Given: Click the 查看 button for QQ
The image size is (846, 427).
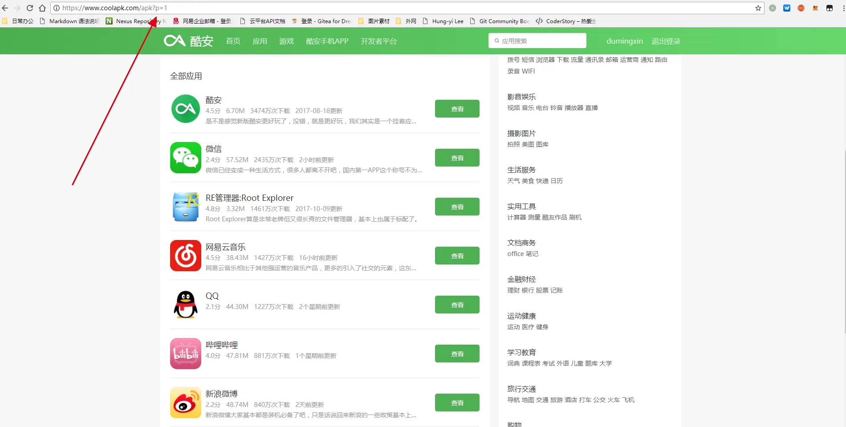Looking at the screenshot, I should [x=457, y=305].
